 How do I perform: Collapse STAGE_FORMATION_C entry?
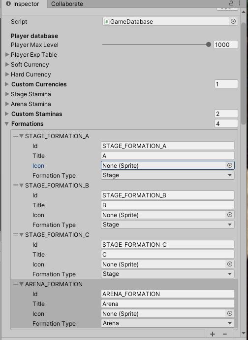[21, 235]
